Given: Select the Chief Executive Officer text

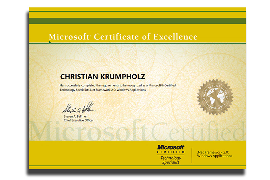Looking at the screenshot, I should click(x=79, y=121).
